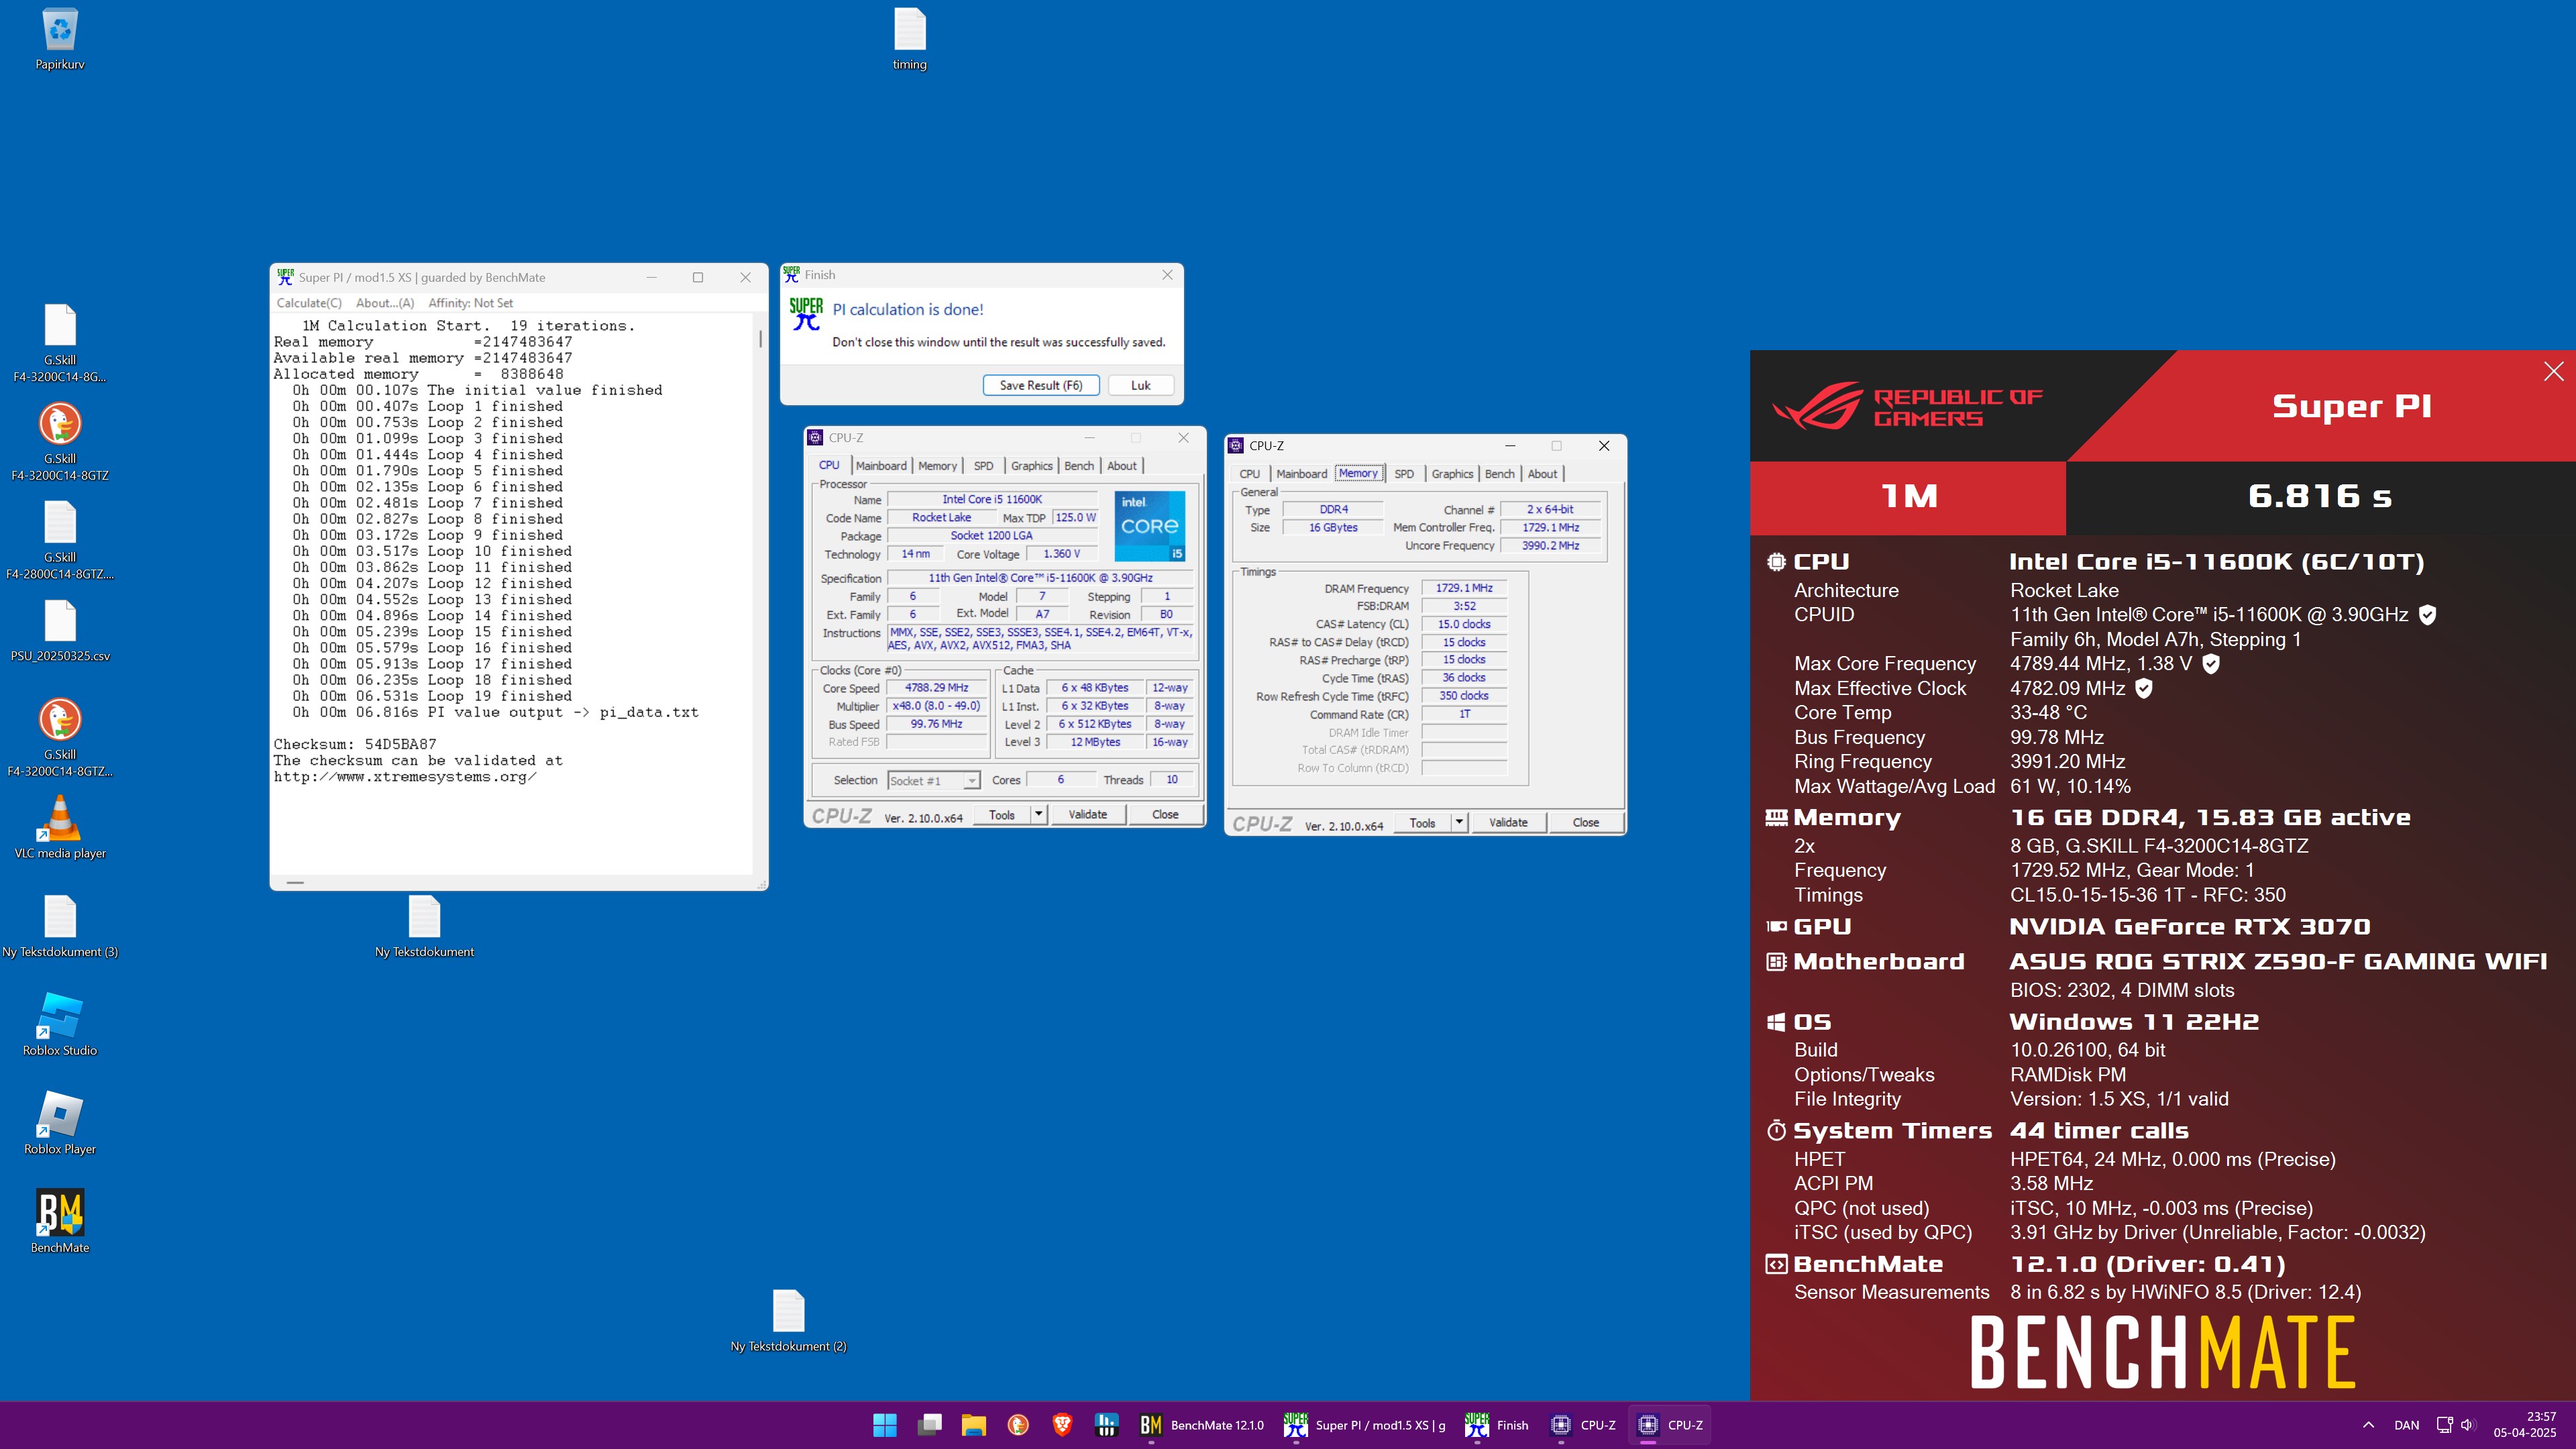Click the DRAM Frequency value 1729.1 MHz

click(1464, 588)
